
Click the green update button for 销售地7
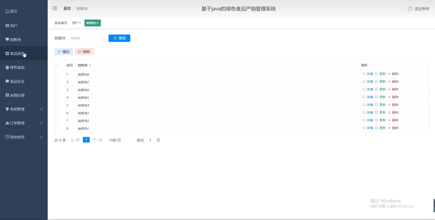click(x=380, y=82)
